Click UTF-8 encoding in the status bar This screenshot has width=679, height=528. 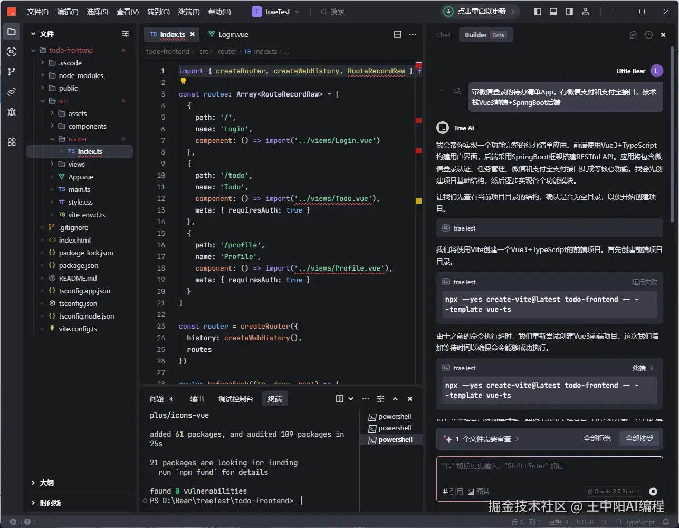585,522
